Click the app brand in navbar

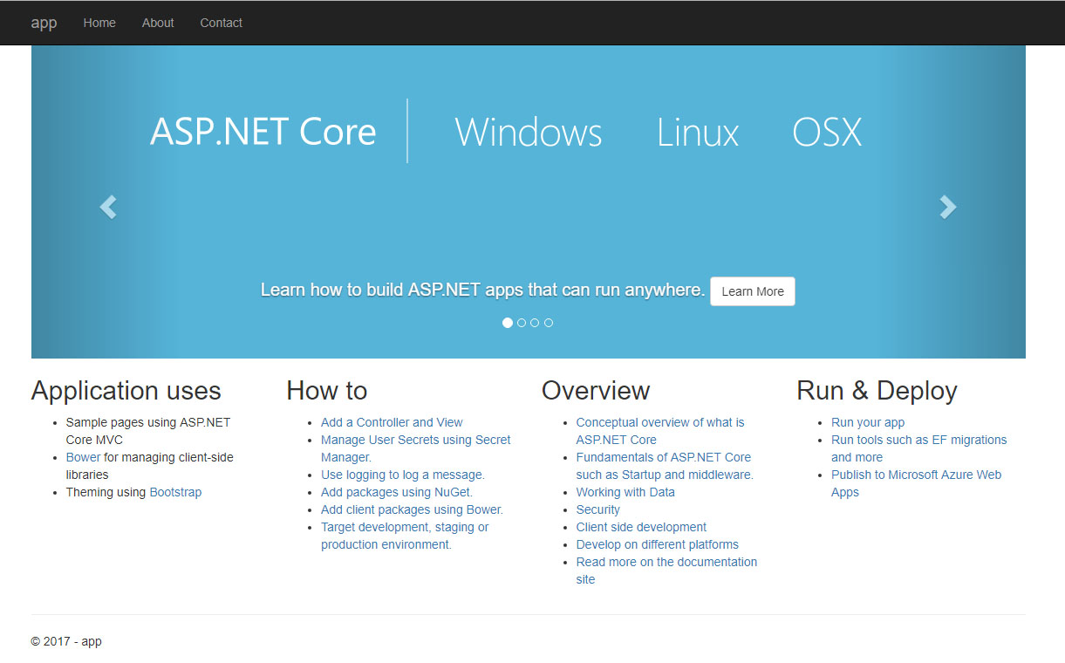coord(44,23)
